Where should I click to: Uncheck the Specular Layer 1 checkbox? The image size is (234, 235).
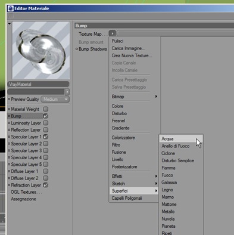click(46, 137)
